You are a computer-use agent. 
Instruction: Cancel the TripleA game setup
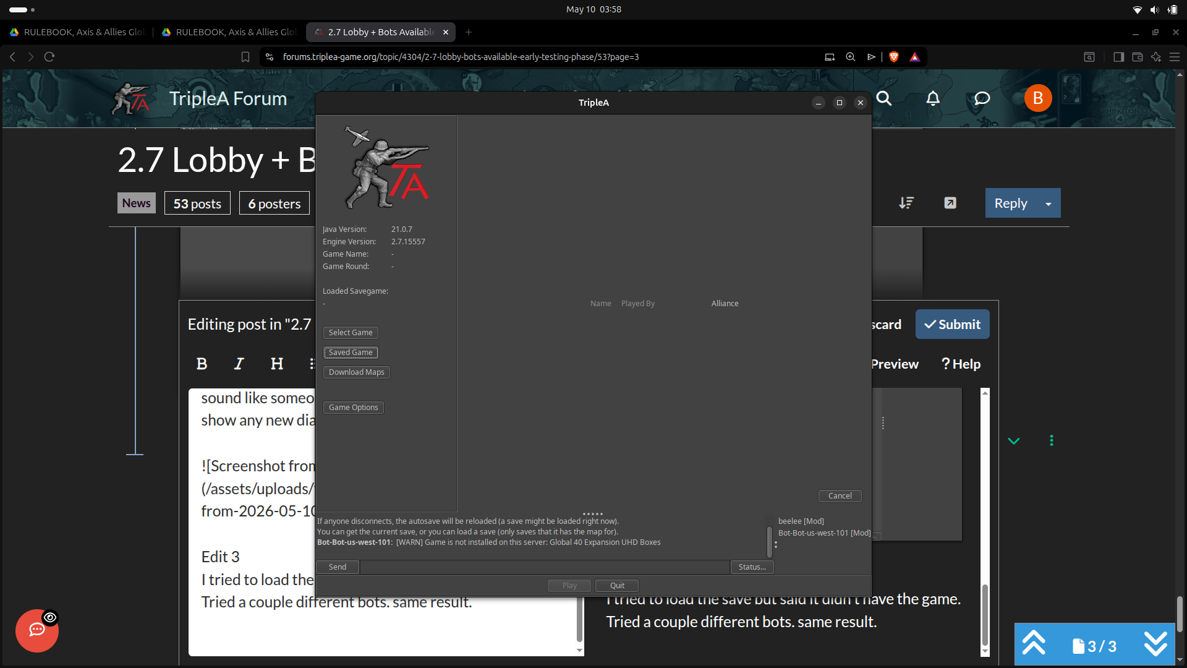pyautogui.click(x=840, y=496)
